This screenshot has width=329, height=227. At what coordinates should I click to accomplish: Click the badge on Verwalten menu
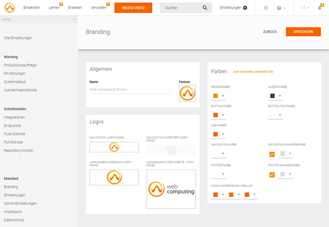point(108,4)
